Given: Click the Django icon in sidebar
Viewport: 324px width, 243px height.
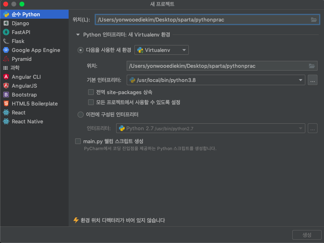Looking at the screenshot, I should click(6, 23).
